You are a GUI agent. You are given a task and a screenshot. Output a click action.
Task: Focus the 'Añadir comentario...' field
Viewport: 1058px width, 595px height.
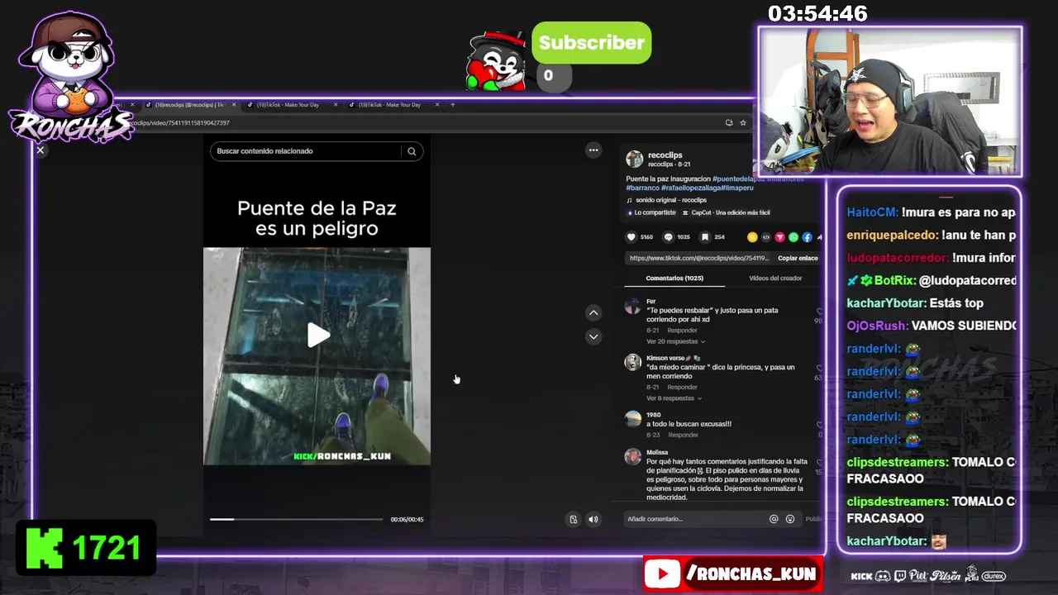tap(694, 519)
